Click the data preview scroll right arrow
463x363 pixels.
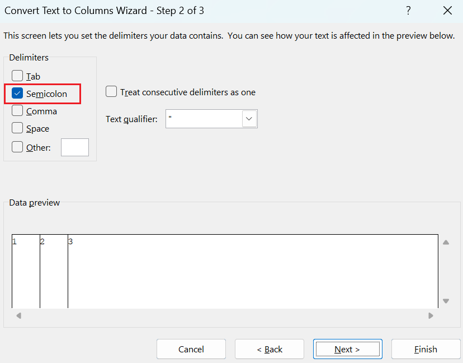(x=431, y=316)
